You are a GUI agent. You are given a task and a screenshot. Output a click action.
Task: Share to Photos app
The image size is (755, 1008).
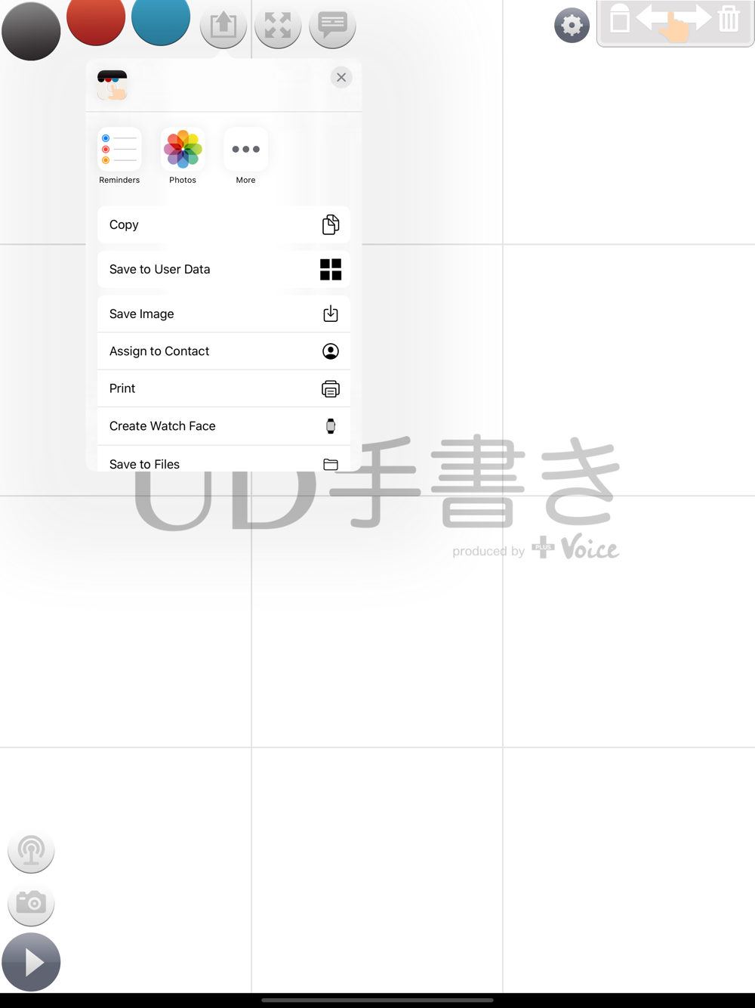point(183,156)
